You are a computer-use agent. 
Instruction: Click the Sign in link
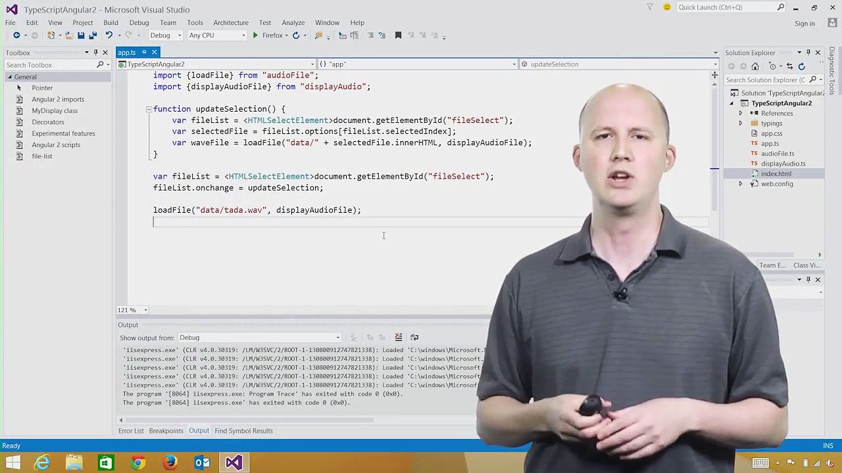(x=805, y=24)
